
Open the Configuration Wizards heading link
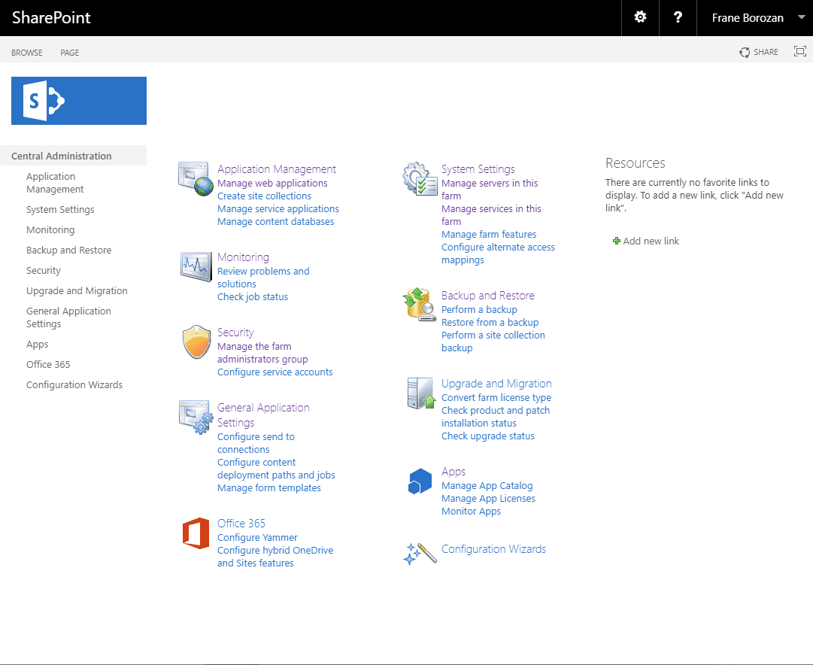(493, 549)
